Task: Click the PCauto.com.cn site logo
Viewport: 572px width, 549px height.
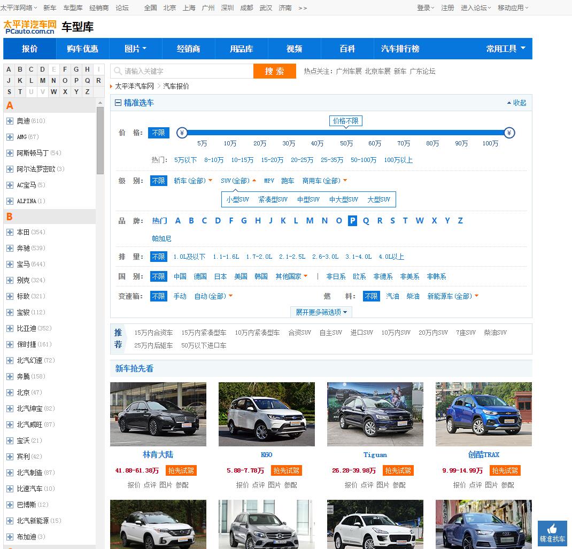Action: [29, 27]
